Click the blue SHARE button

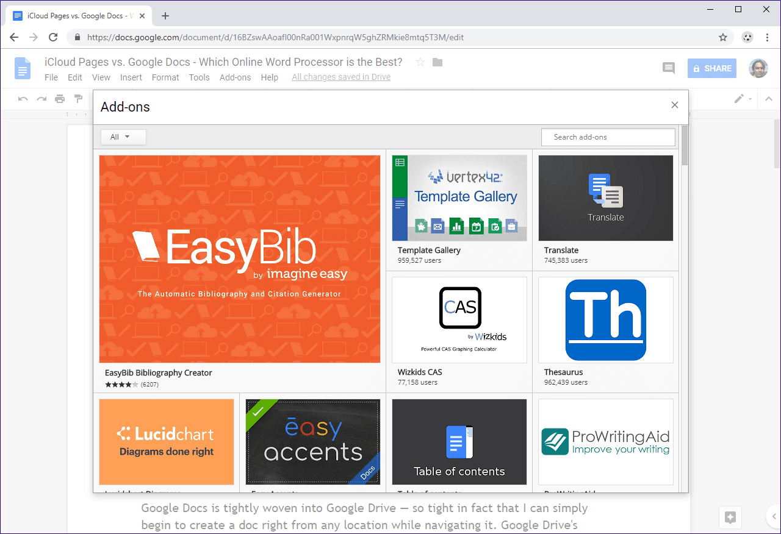pos(711,68)
